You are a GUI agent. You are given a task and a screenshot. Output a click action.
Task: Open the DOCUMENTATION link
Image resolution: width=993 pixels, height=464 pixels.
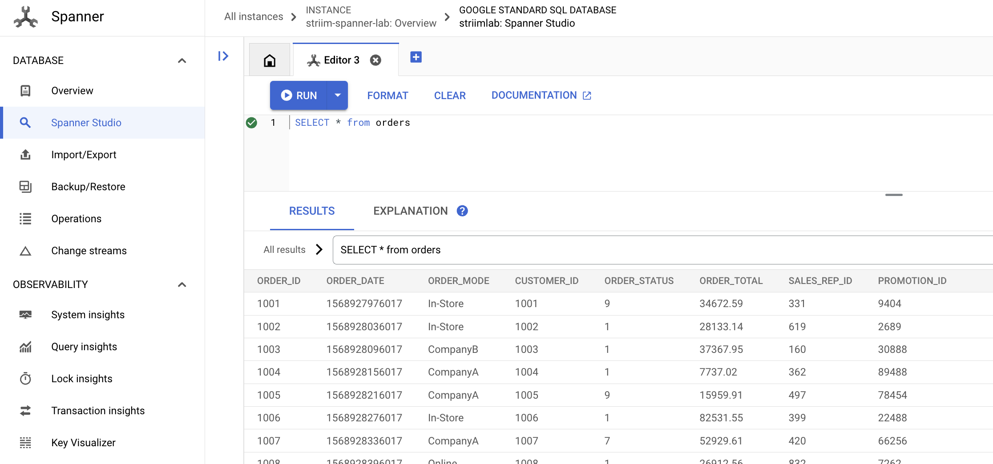coord(541,96)
